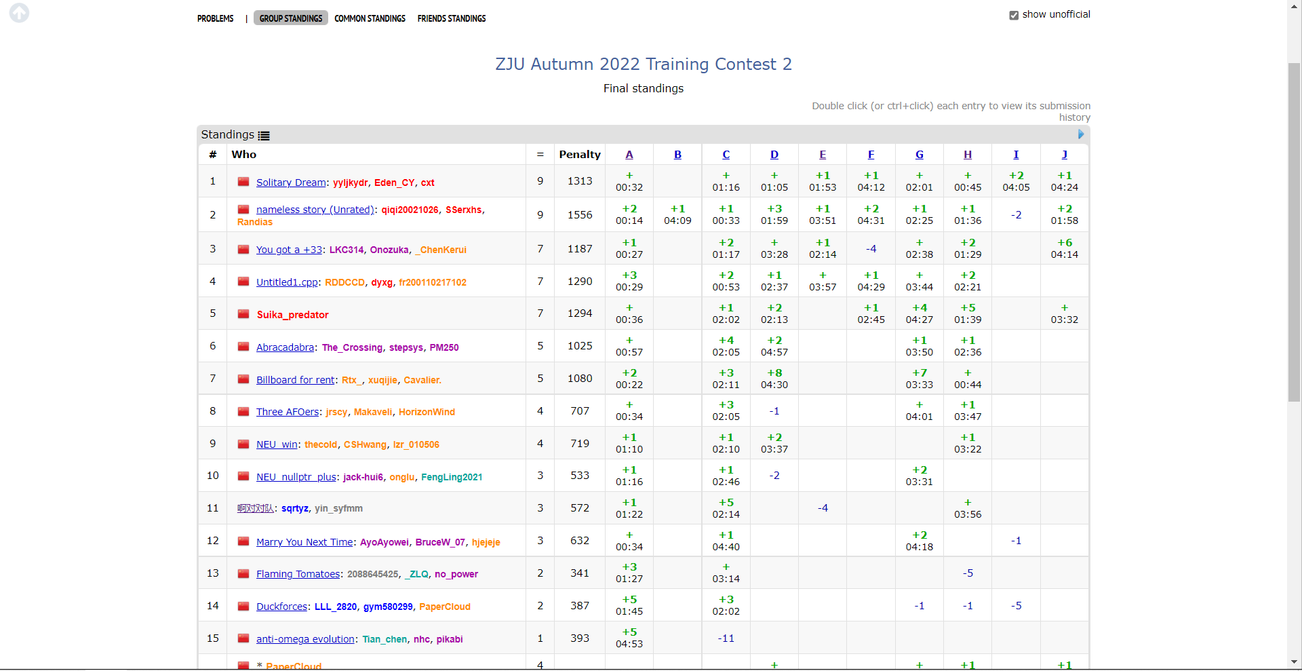Screen dimensions: 1302x671
Task: Switch to Common Standings tab
Action: pyautogui.click(x=370, y=18)
